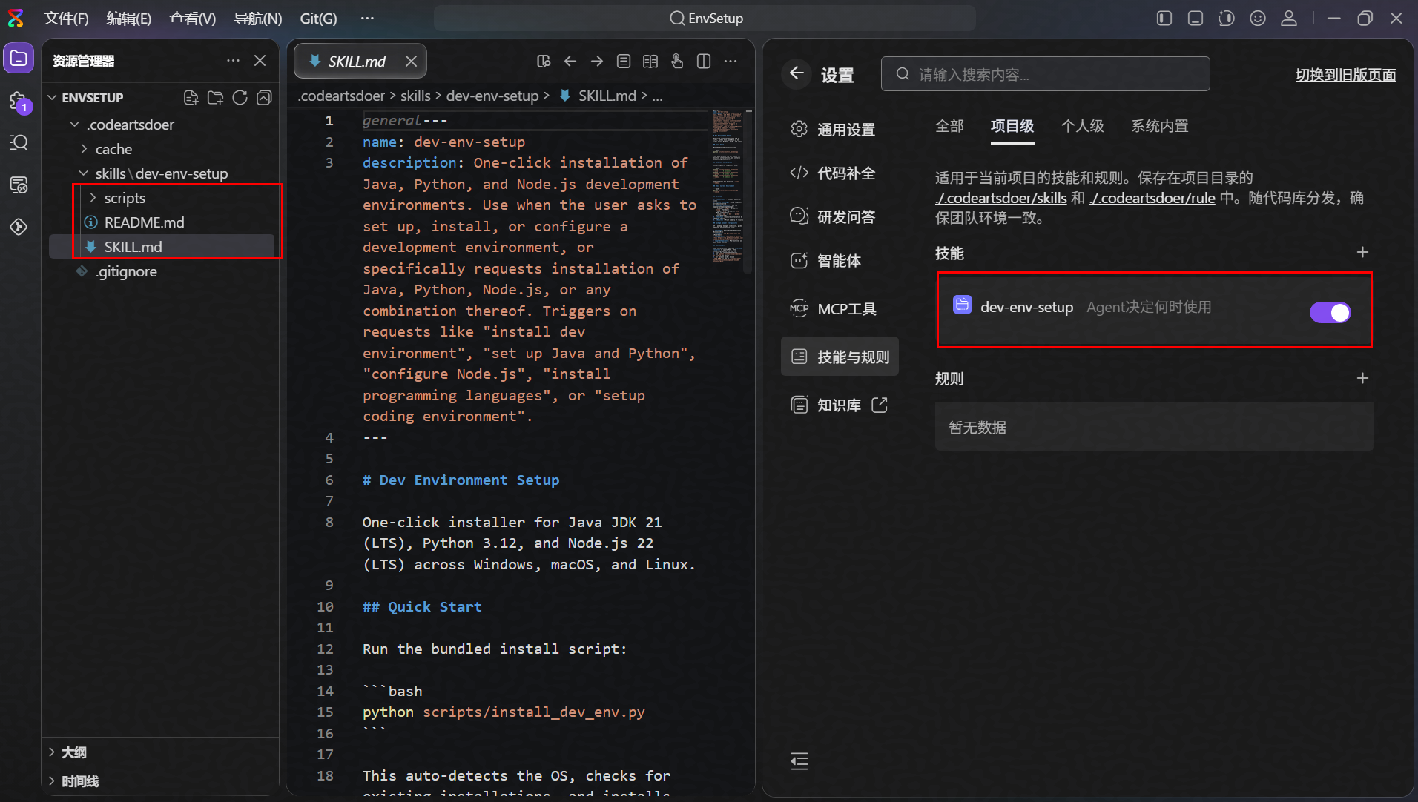The width and height of the screenshot is (1418, 802).
Task: Open the feedback smiley icon
Action: (1258, 19)
